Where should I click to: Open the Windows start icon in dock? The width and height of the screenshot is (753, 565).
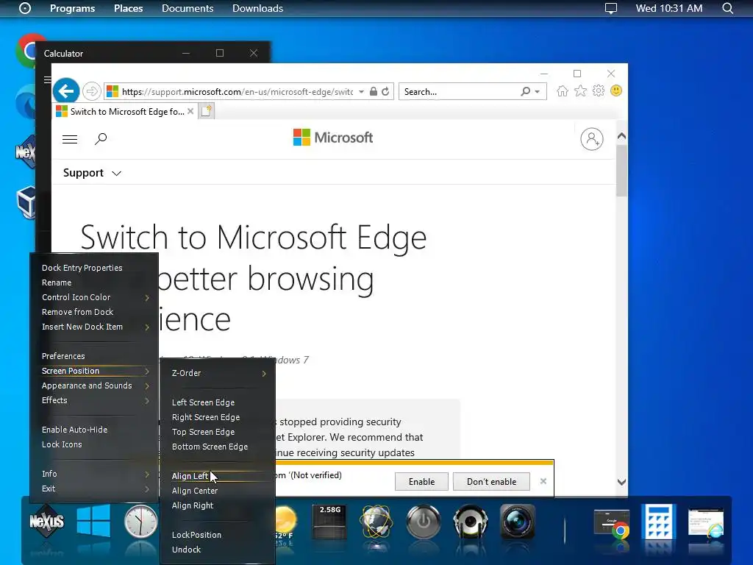[x=93, y=521]
